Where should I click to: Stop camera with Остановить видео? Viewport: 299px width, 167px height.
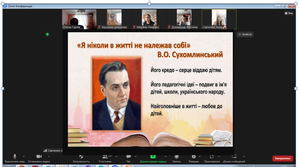(x=39, y=157)
